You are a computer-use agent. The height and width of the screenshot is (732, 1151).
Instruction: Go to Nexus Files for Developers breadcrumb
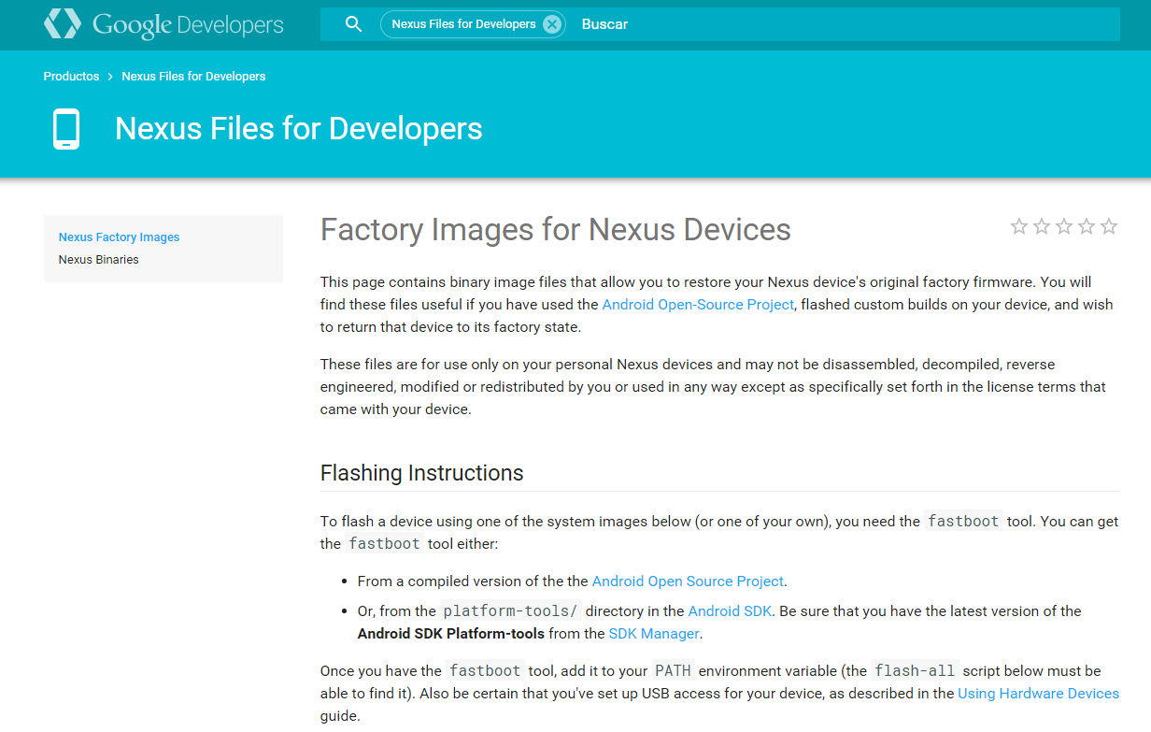tap(193, 77)
